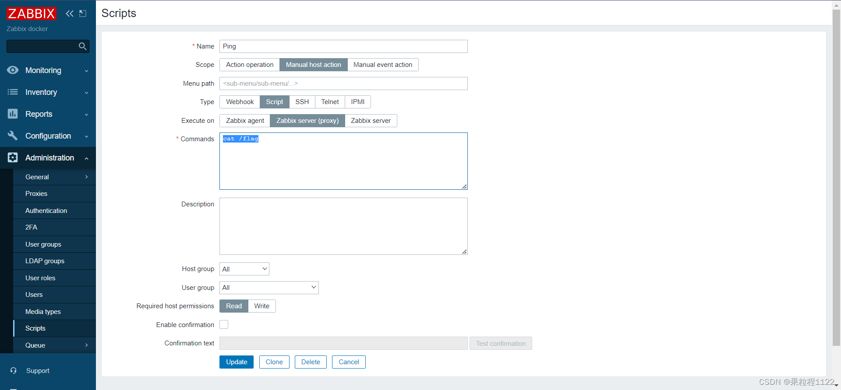
Task: Click the Description text area
Action: click(343, 226)
